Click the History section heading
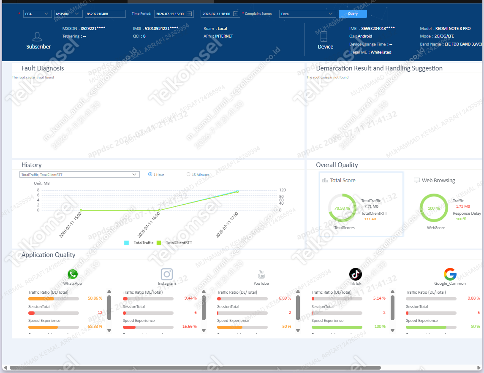The image size is (484, 373). point(32,165)
